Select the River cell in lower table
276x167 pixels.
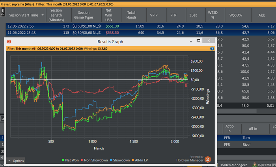click(x=246, y=145)
